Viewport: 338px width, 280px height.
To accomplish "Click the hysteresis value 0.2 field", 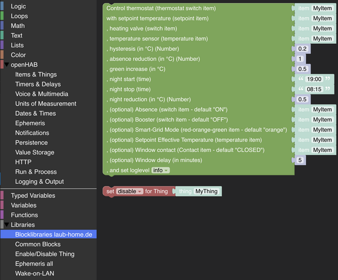I will point(303,49).
